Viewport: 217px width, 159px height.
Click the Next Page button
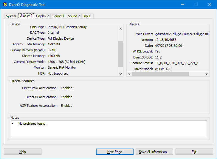click(115, 152)
